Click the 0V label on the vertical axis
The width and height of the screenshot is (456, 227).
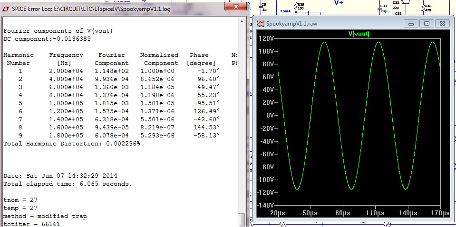(x=271, y=116)
